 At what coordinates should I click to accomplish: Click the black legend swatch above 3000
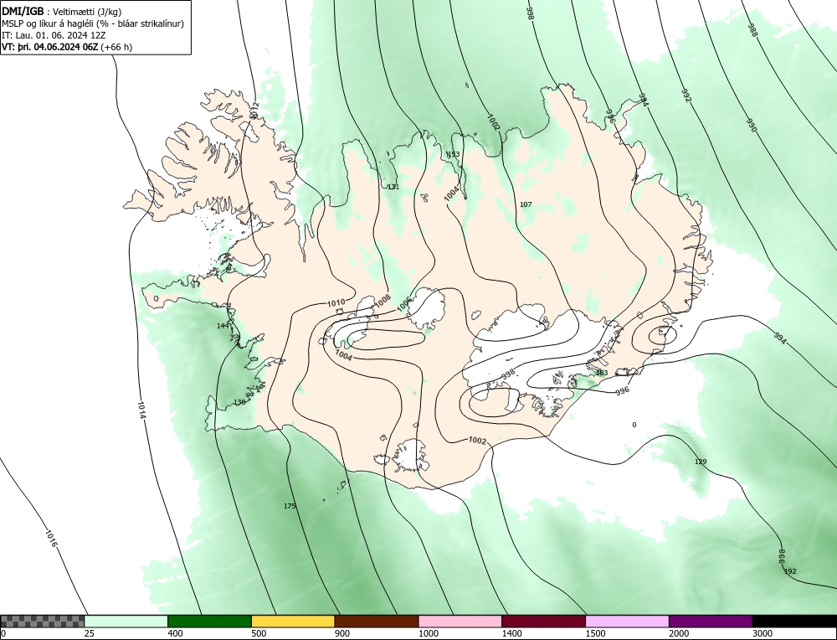click(794, 621)
